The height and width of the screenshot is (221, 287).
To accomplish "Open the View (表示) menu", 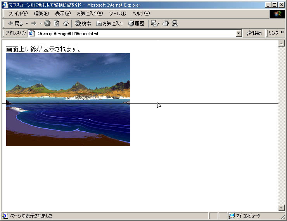I will click(63, 14).
